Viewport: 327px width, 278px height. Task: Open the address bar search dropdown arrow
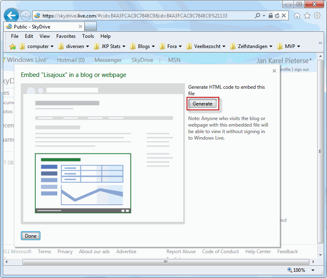[x=264, y=15]
